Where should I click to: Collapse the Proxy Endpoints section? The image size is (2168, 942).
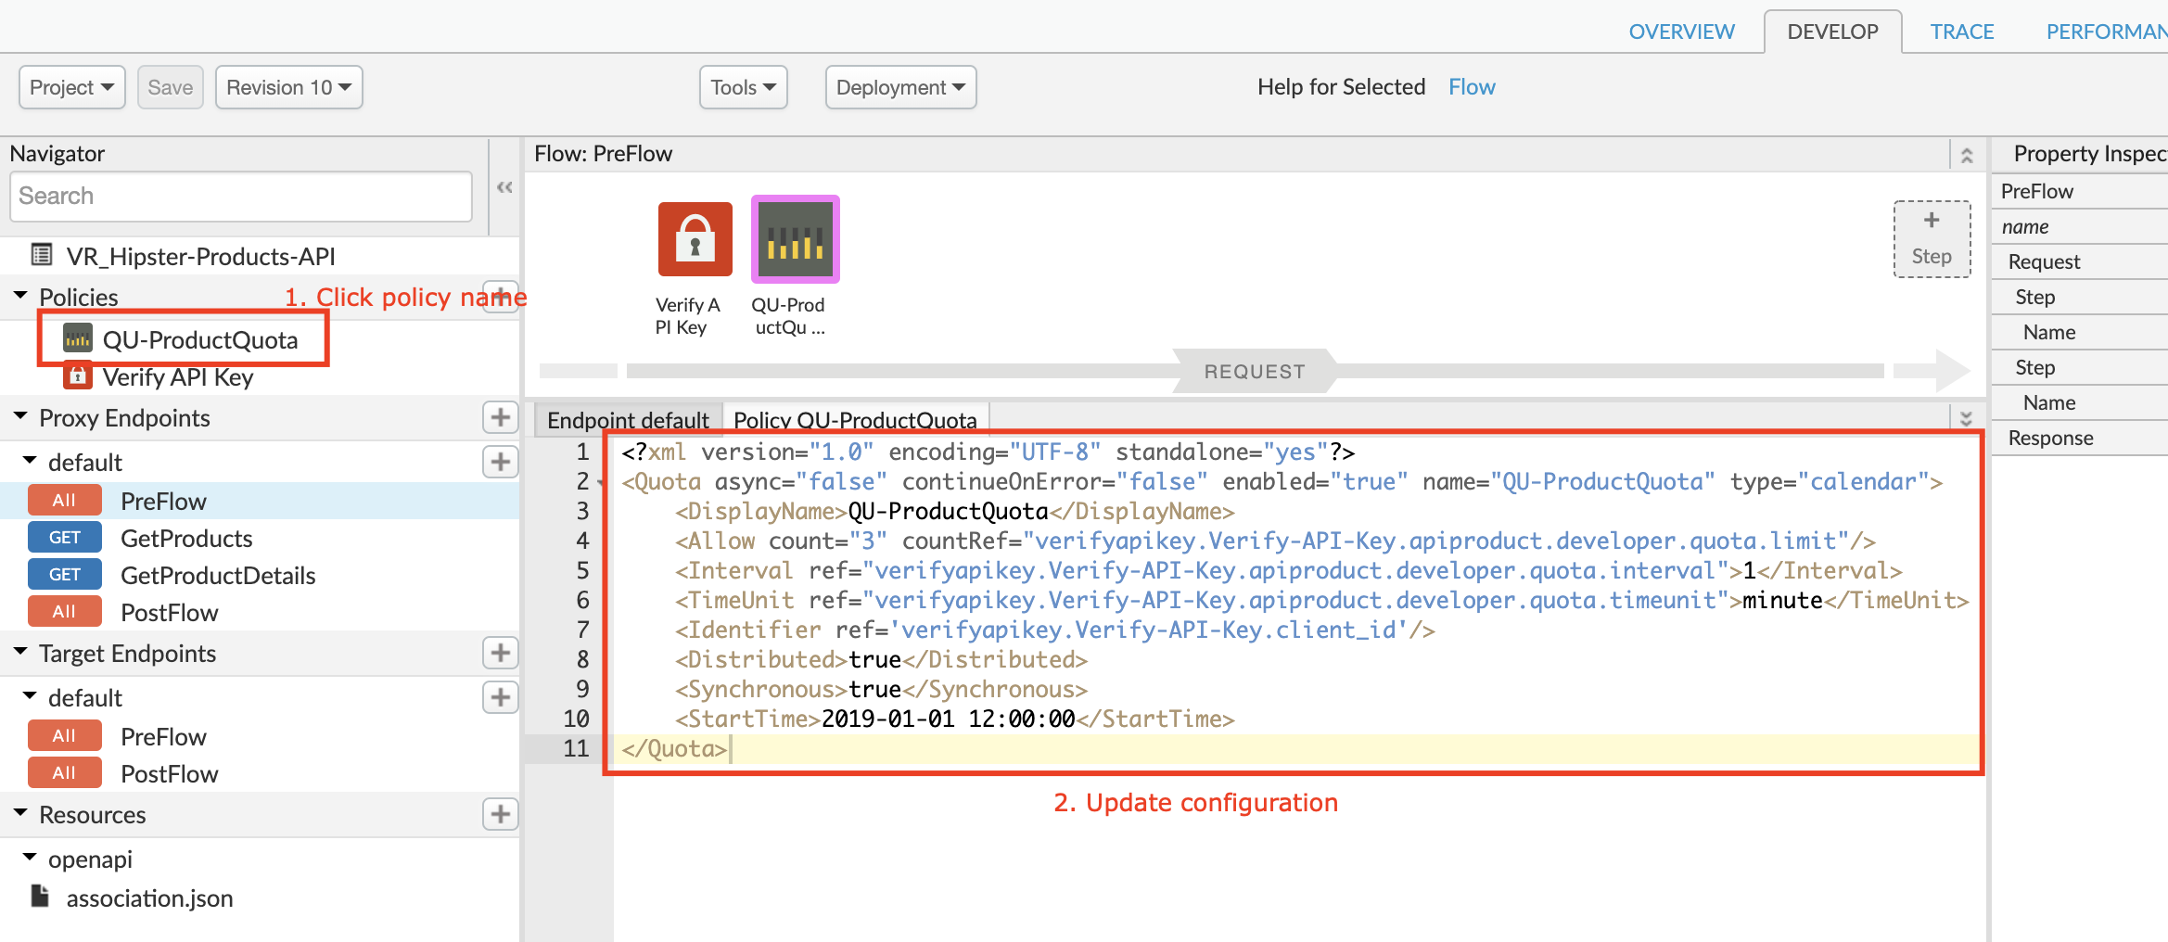pyautogui.click(x=20, y=415)
